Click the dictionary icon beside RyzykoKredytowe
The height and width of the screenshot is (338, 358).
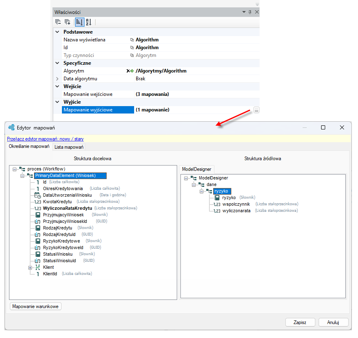[x=38, y=241]
